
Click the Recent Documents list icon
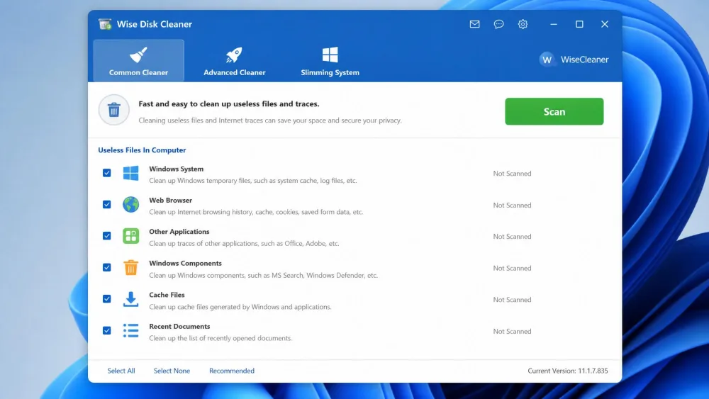[130, 330]
